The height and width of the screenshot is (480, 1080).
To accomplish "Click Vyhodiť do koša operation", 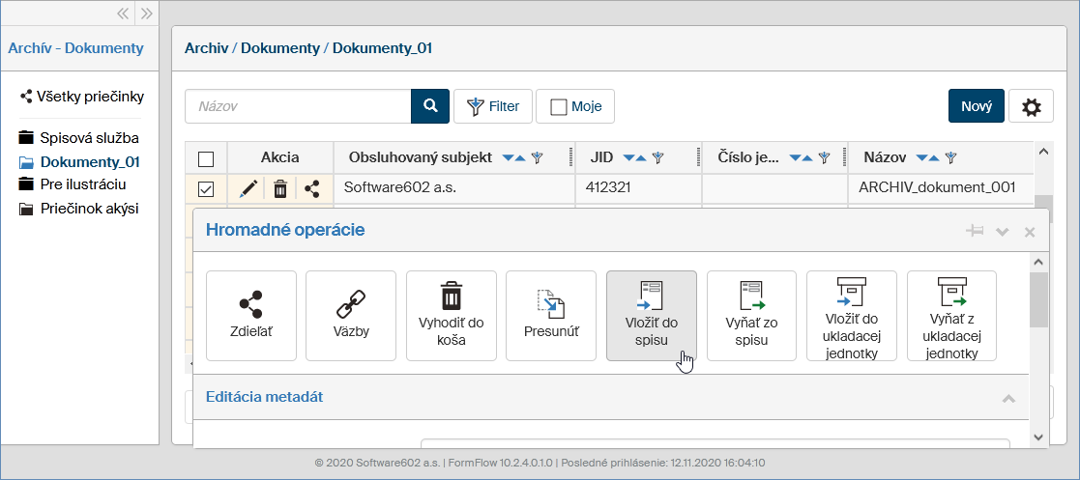I will 452,316.
